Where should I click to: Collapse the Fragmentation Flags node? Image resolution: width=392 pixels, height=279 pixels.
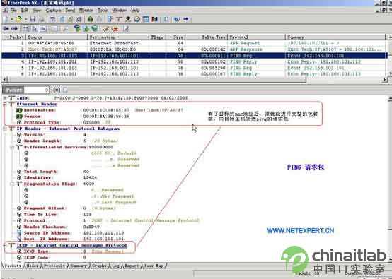[x=12, y=184]
